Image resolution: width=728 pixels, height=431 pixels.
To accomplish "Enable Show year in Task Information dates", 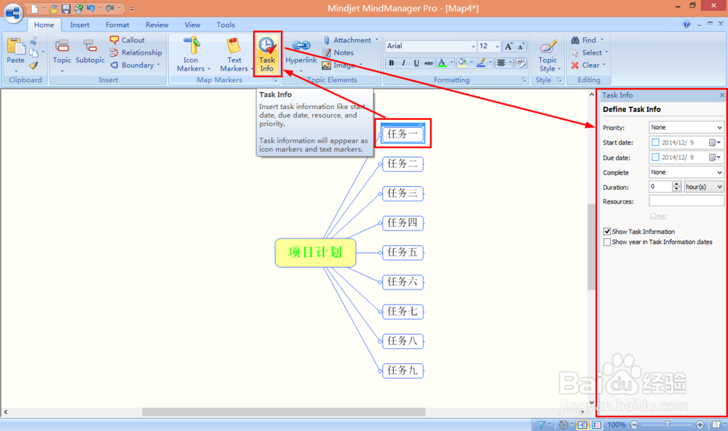I will point(607,242).
